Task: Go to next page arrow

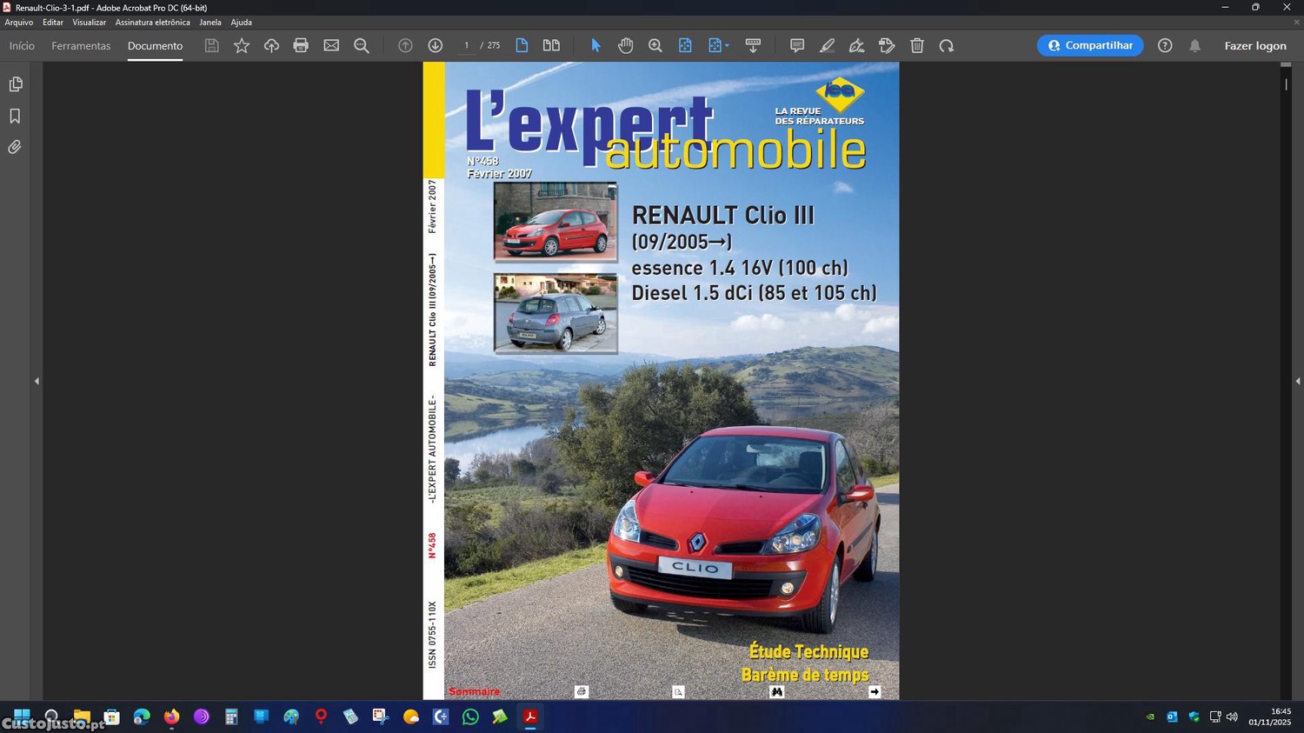Action: [436, 46]
